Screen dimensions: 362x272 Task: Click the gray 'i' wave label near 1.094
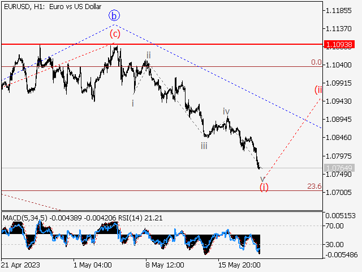point(133,103)
